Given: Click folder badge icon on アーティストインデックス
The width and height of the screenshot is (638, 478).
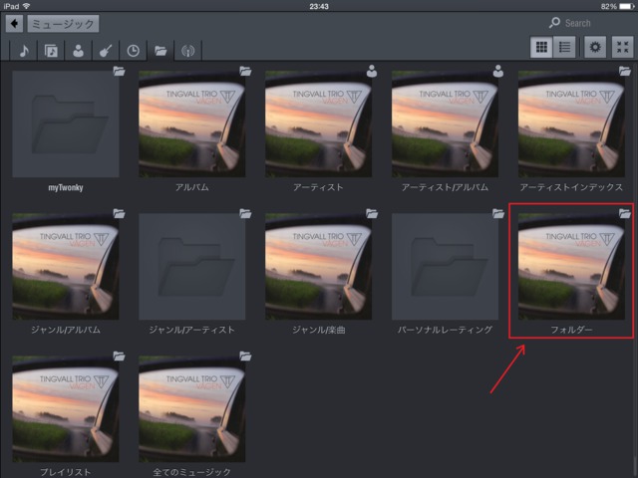Looking at the screenshot, I should [625, 71].
